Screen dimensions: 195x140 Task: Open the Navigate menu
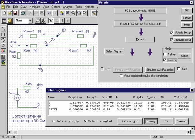35,7
